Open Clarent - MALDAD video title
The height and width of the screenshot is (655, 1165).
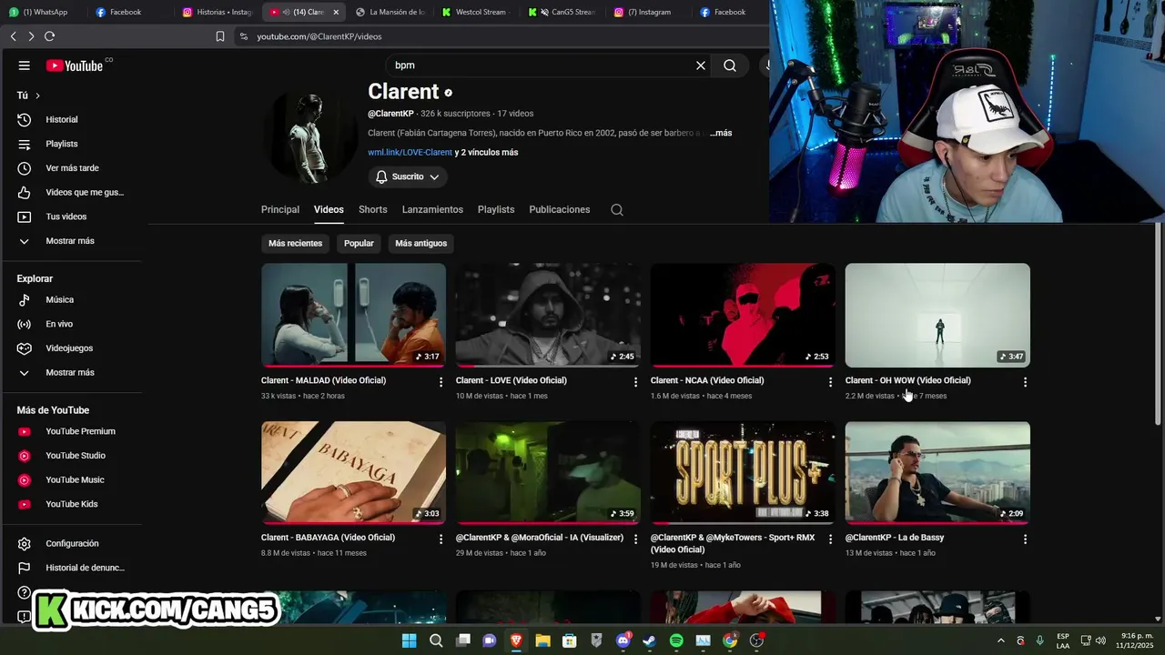[323, 381]
